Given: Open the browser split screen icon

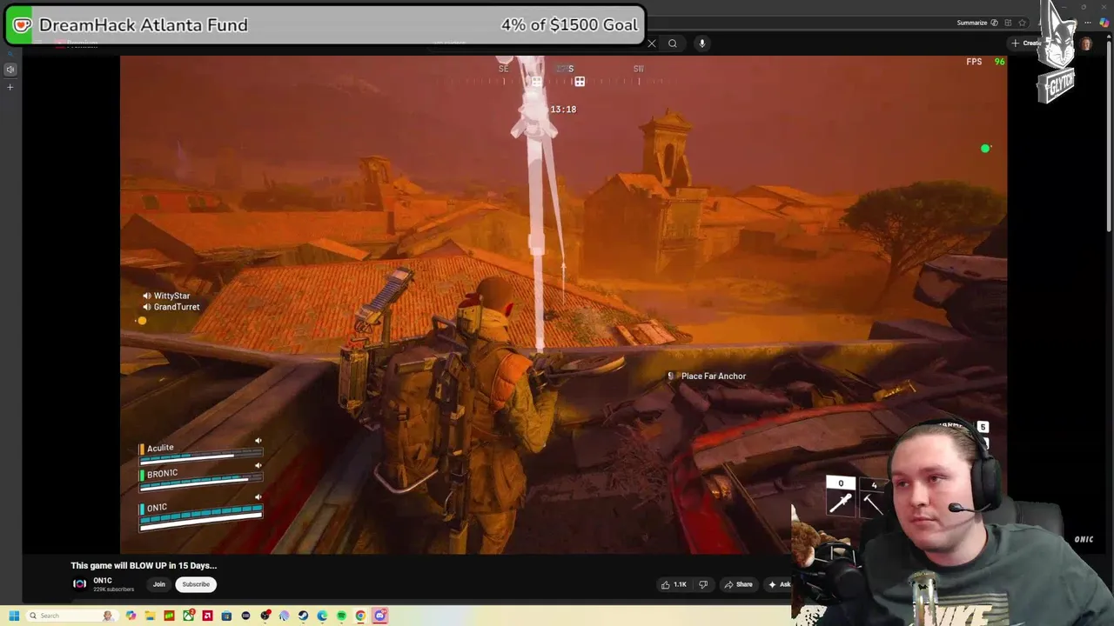Looking at the screenshot, I should pos(1008,23).
